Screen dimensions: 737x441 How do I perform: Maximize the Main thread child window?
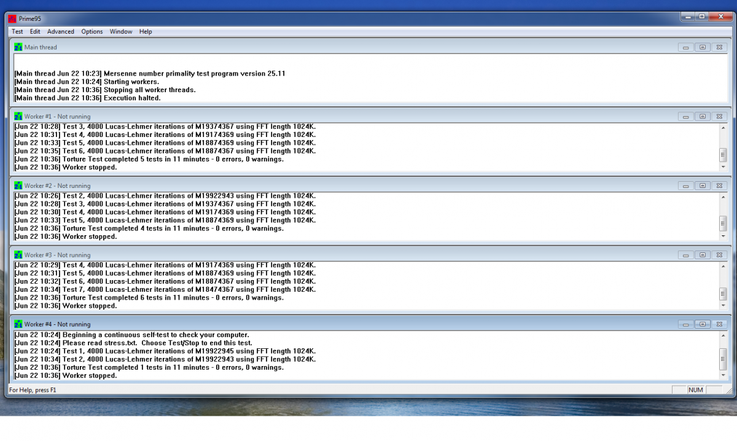(x=703, y=47)
